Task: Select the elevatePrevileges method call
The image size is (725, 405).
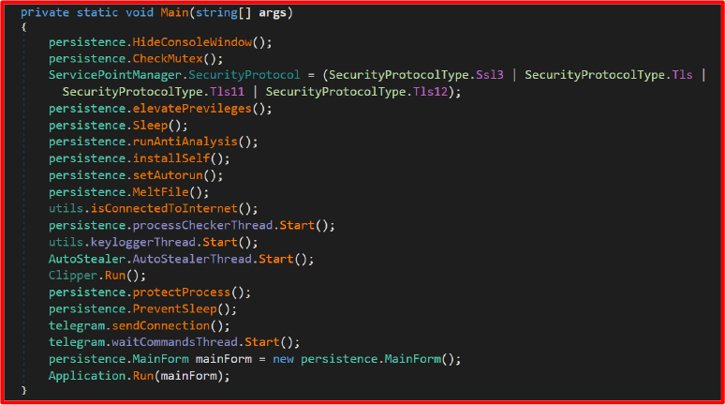Action: click(x=192, y=109)
